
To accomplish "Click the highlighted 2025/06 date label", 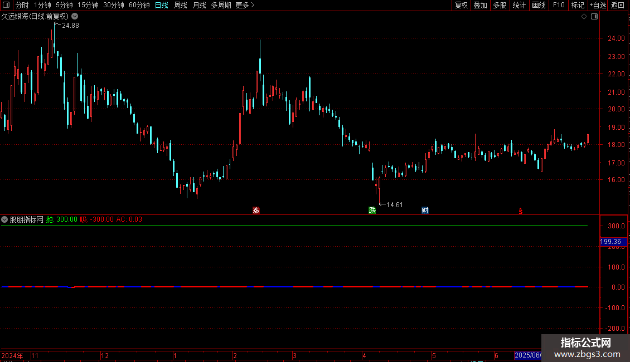I will point(528,355).
